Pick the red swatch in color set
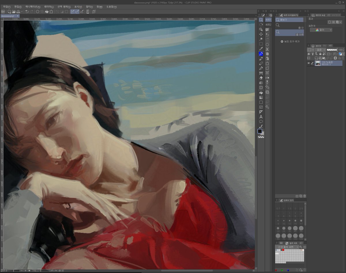The width and height of the screenshot is (346, 273). tap(283, 250)
